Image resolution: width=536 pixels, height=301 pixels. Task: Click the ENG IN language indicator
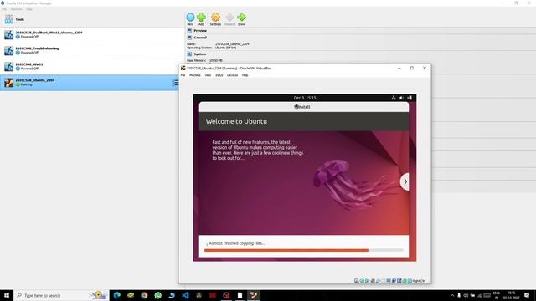click(x=497, y=295)
